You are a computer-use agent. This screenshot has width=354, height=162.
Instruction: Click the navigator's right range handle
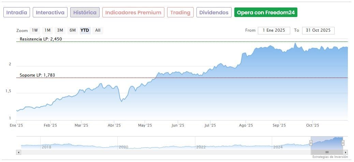[x=343, y=143]
